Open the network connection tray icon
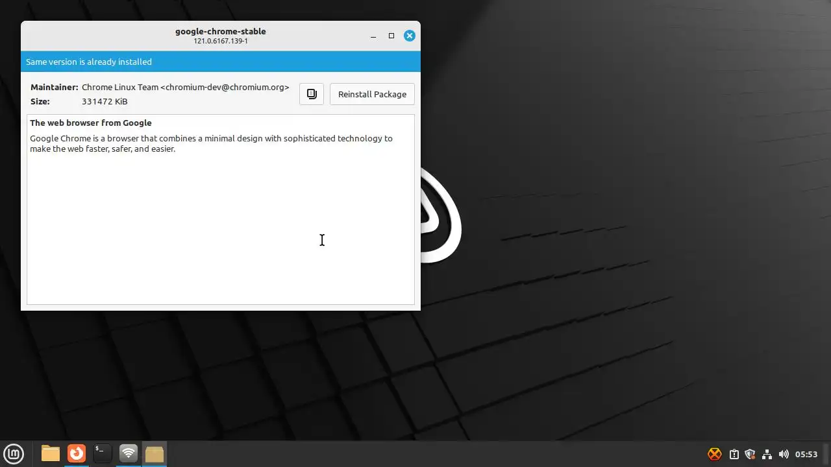Image resolution: width=831 pixels, height=467 pixels. point(767,454)
